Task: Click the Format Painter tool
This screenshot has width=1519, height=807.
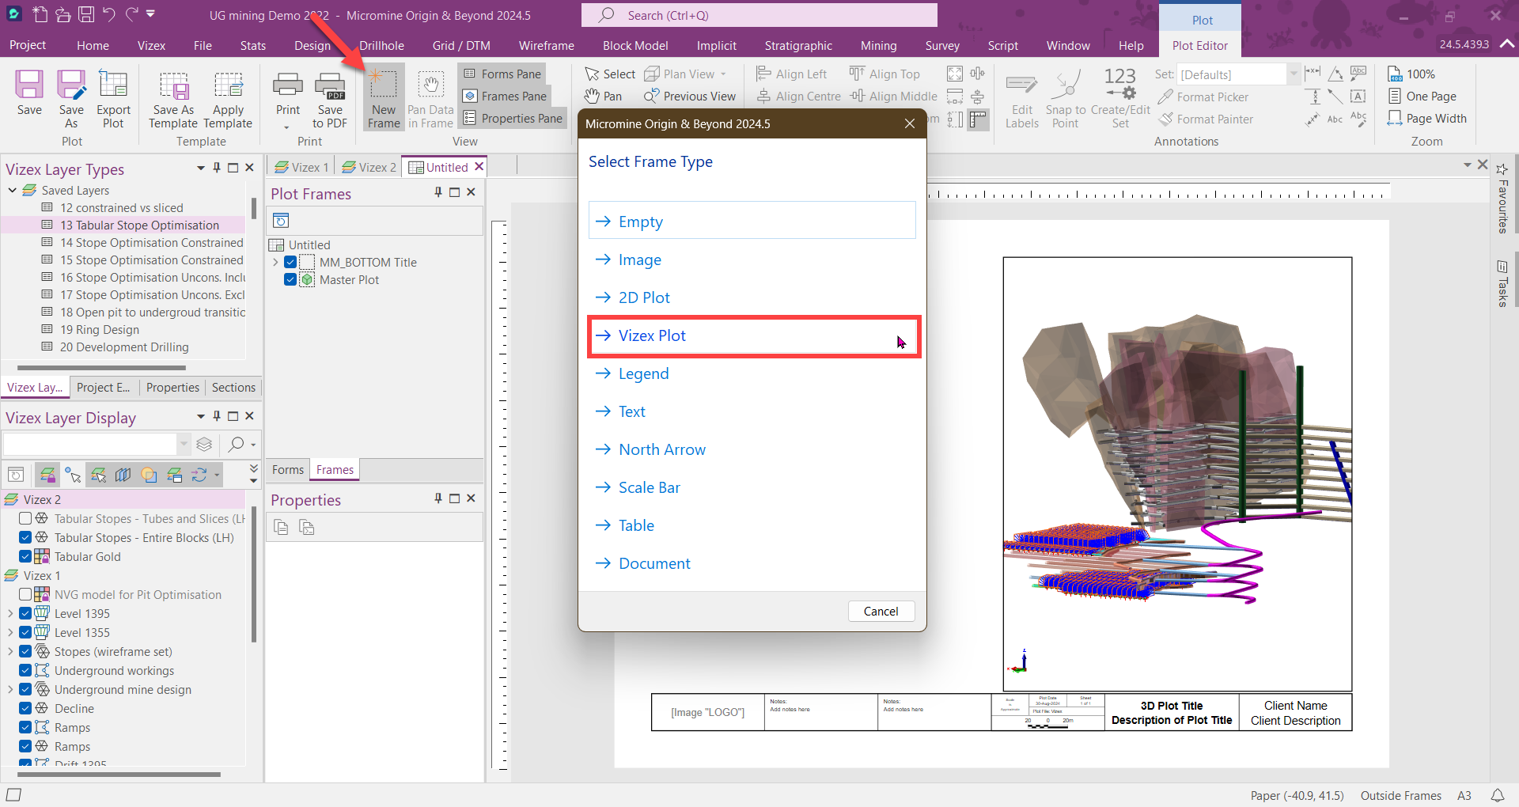Action: click(x=1206, y=119)
